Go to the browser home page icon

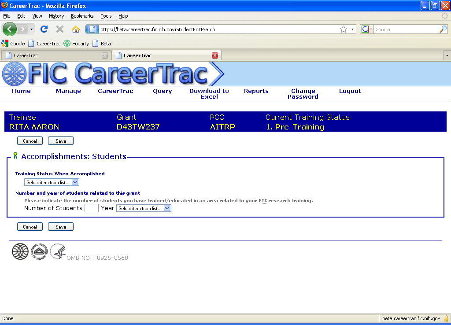tap(76, 29)
